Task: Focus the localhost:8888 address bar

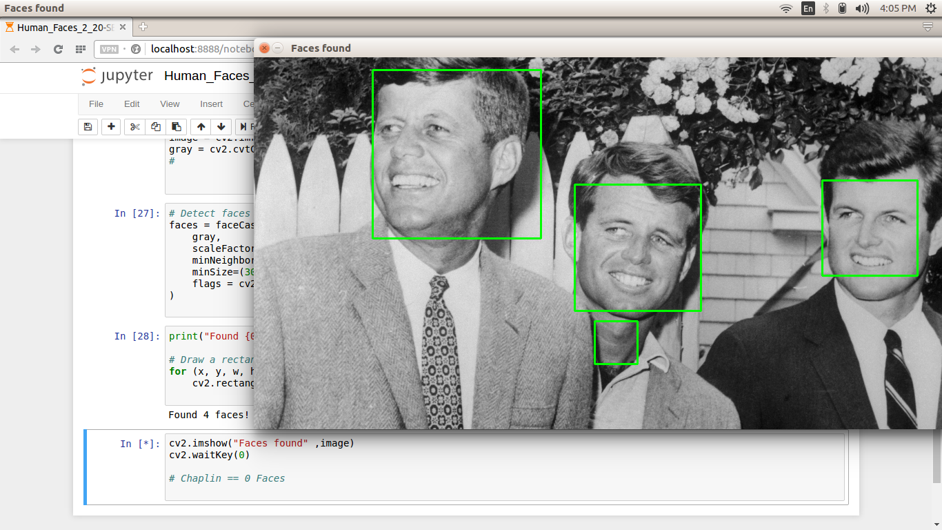Action: pos(203,49)
